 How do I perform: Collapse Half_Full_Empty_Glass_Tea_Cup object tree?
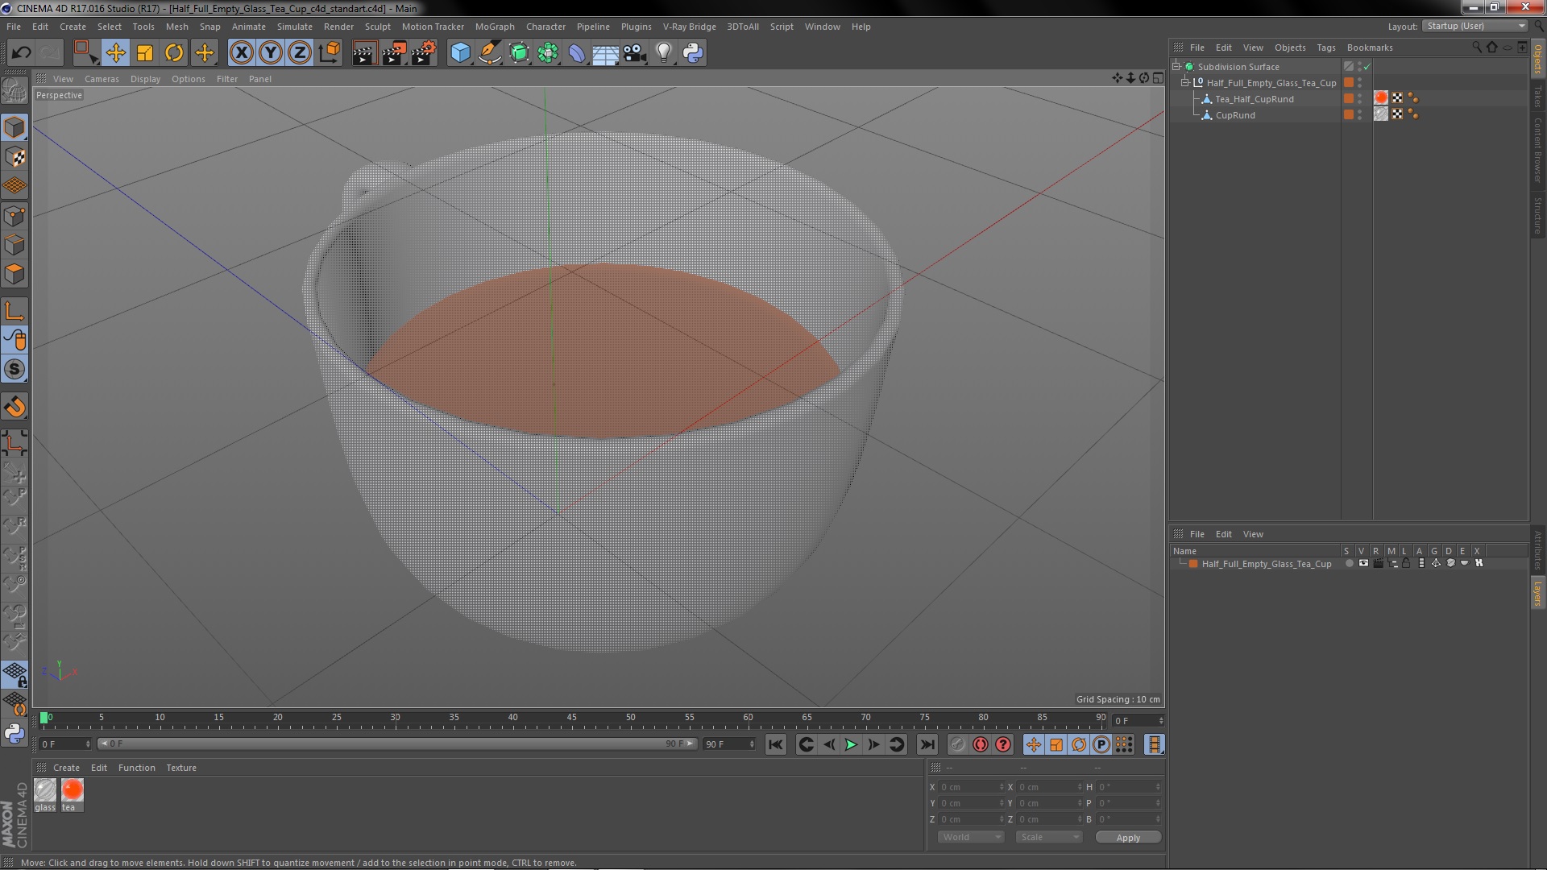(1185, 83)
